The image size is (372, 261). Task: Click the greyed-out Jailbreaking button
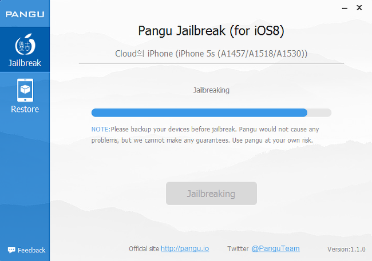(x=211, y=194)
